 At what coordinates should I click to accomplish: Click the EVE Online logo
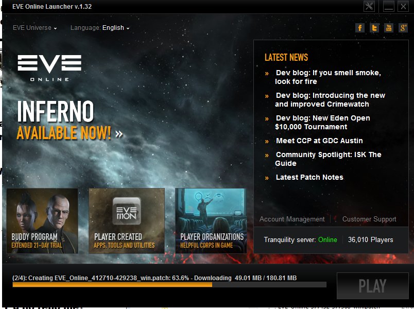tap(49, 68)
